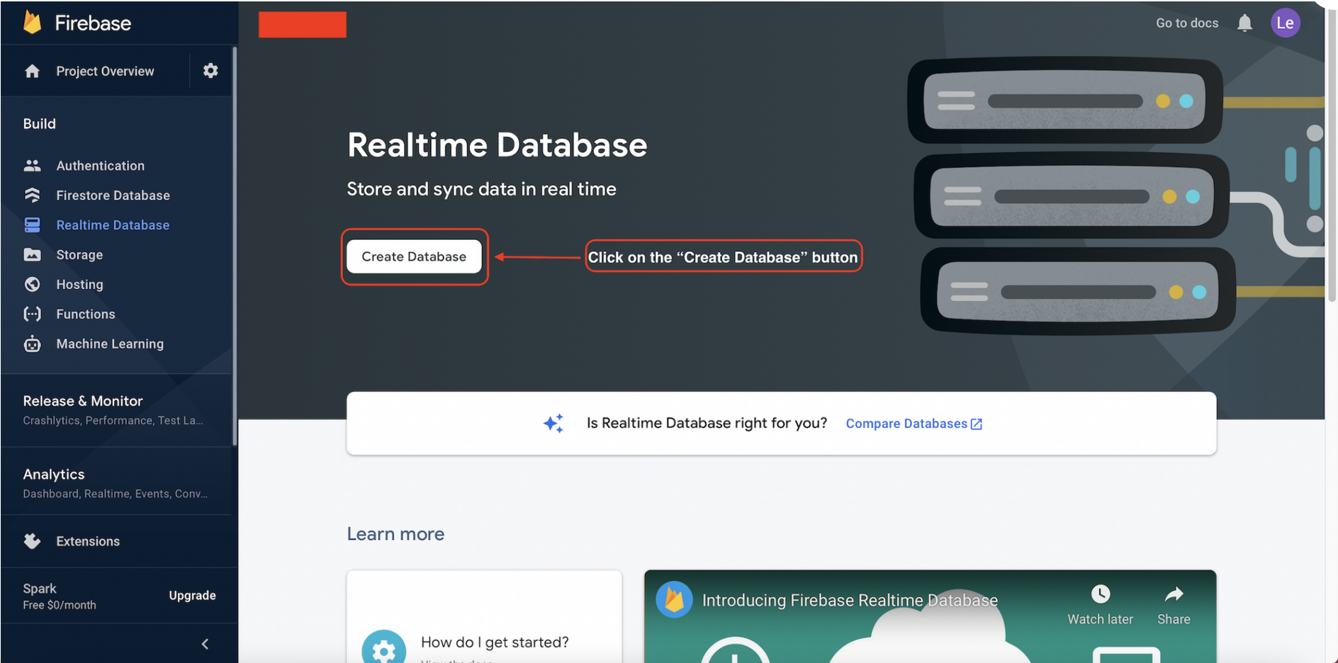Click the Create Database button

414,256
